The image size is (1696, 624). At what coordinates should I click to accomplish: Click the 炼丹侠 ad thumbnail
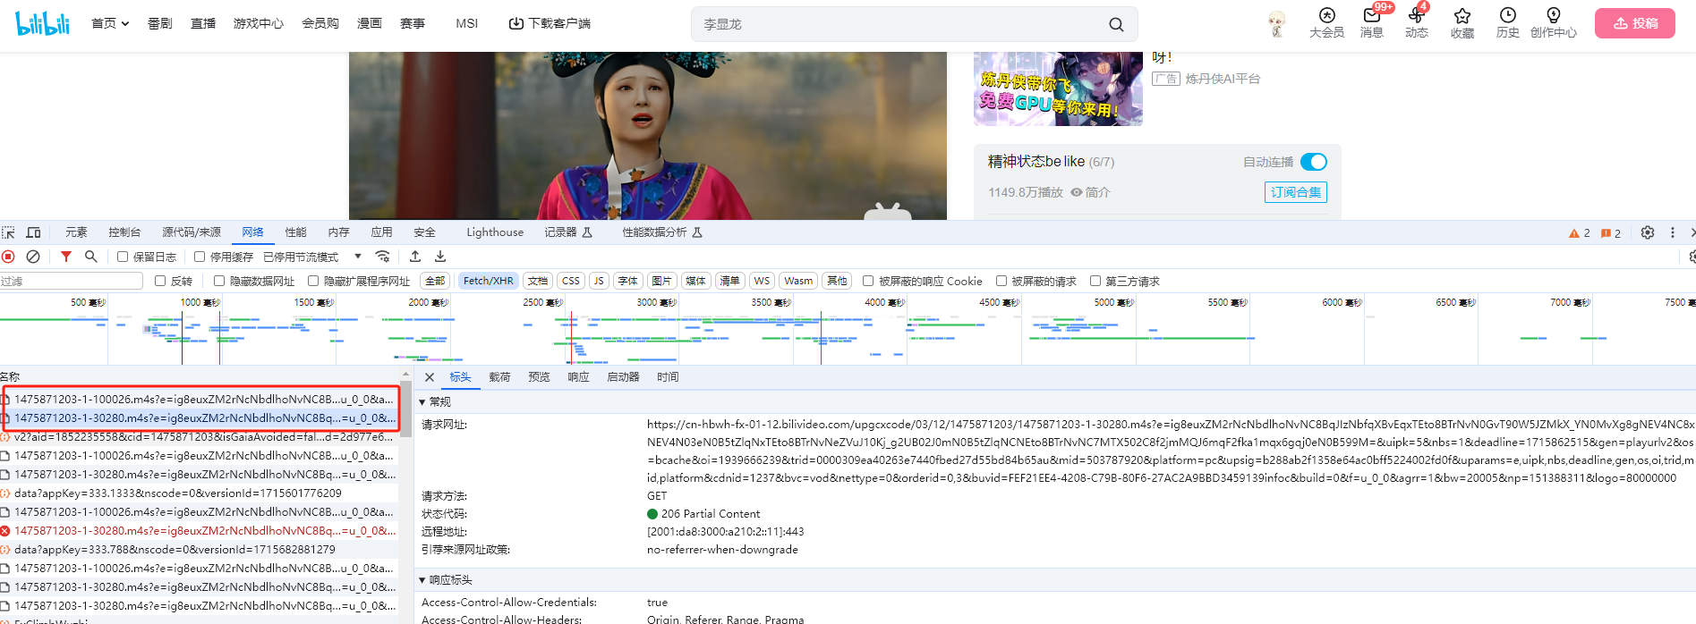[x=1058, y=89]
